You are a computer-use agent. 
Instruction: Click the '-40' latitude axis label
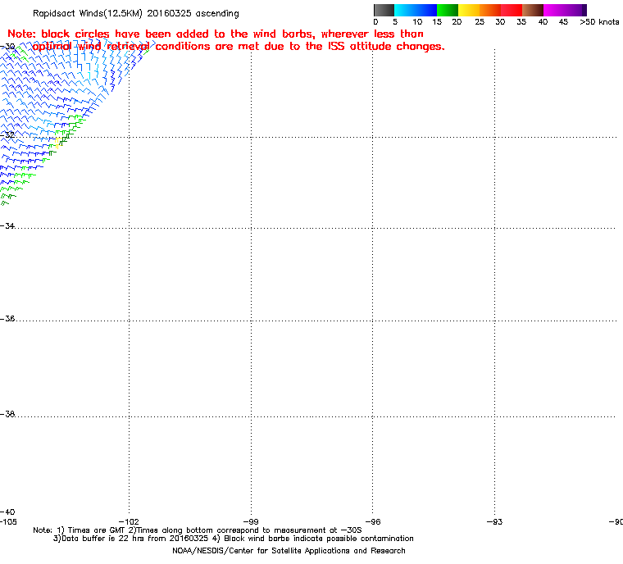tap(7, 512)
